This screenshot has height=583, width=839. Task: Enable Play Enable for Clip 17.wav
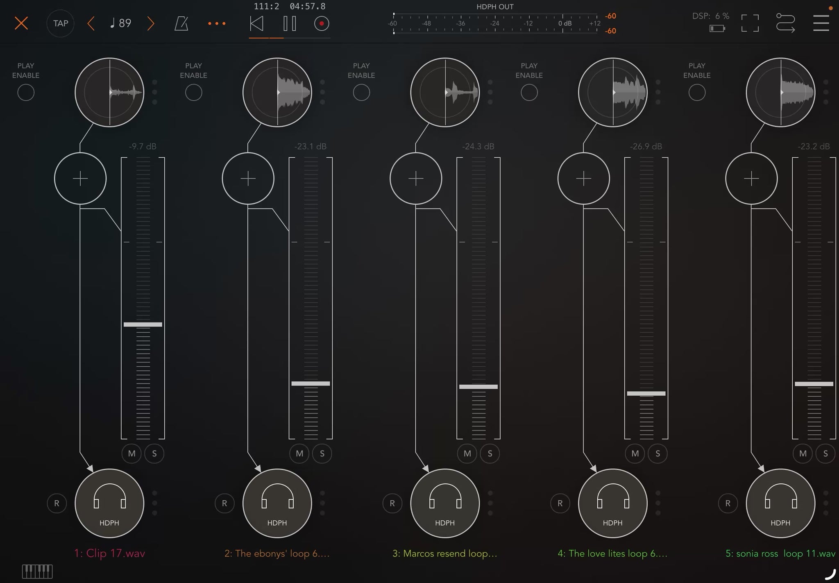tap(26, 93)
